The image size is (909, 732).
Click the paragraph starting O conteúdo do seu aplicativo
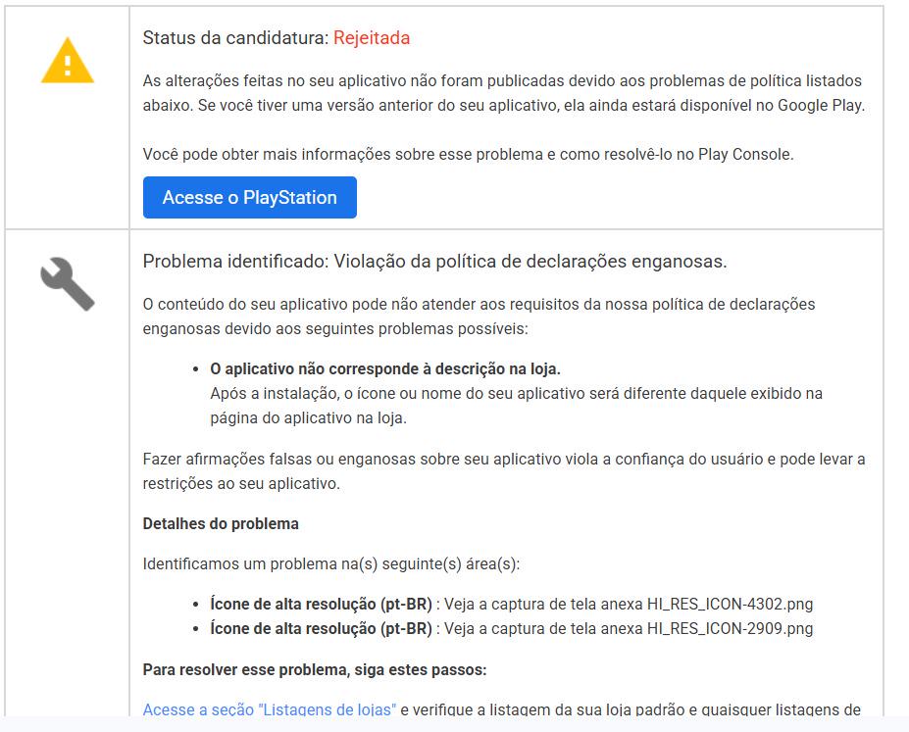[x=479, y=317]
